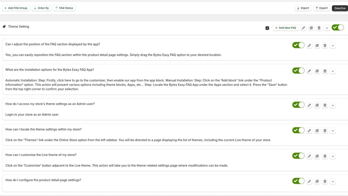The width and height of the screenshot is (348, 196).
Task: Edit the 'access my store's theme settings' FAQ
Action: [x=309, y=105]
